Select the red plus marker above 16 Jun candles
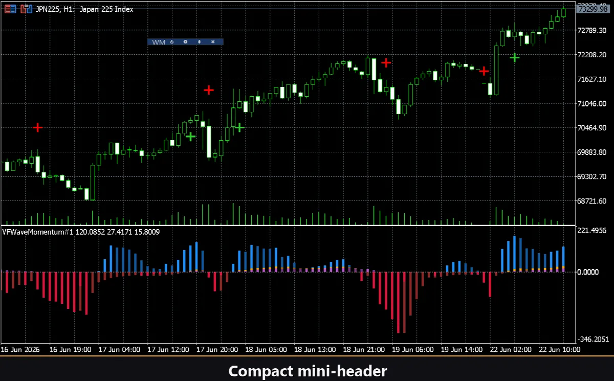614x381 pixels. click(x=37, y=127)
